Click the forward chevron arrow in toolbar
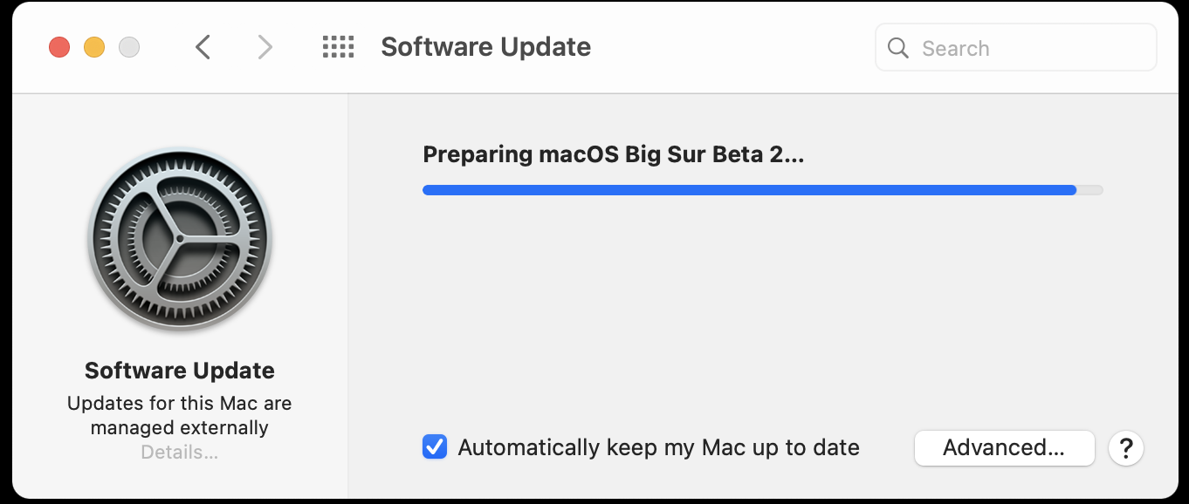Image resolution: width=1189 pixels, height=504 pixels. point(265,47)
